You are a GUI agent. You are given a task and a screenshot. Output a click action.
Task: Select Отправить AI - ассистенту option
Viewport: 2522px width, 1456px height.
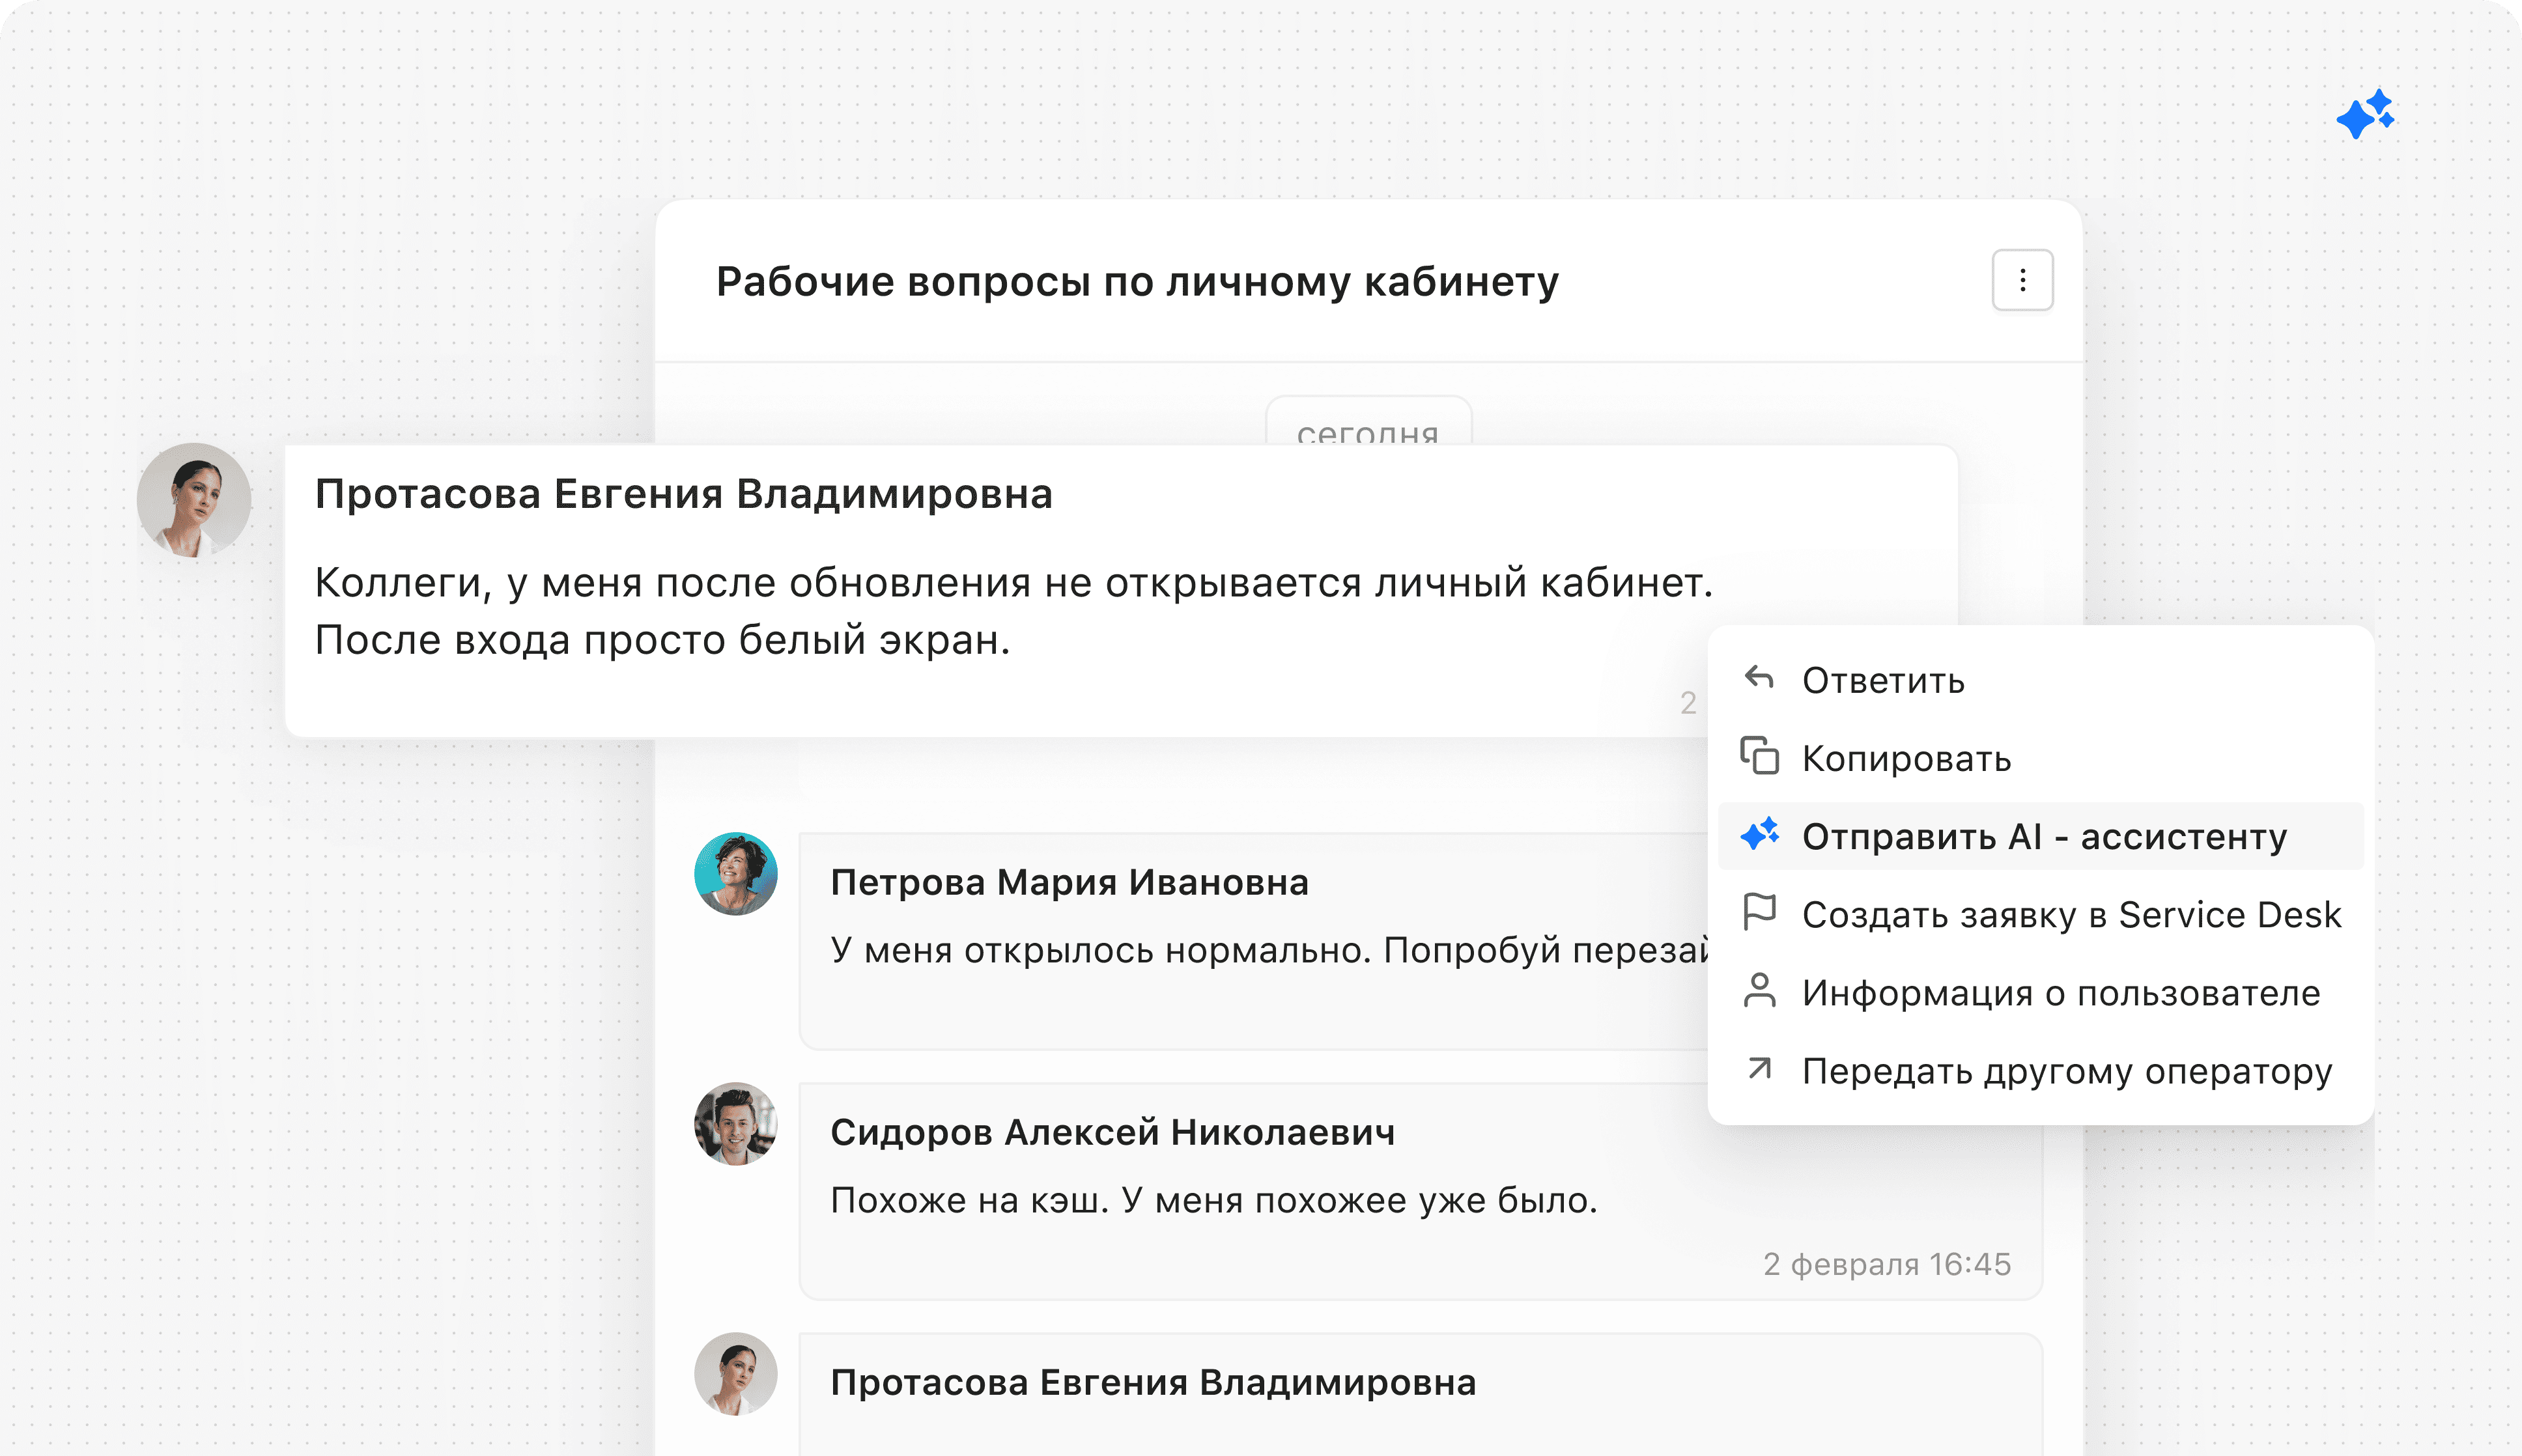[2044, 836]
